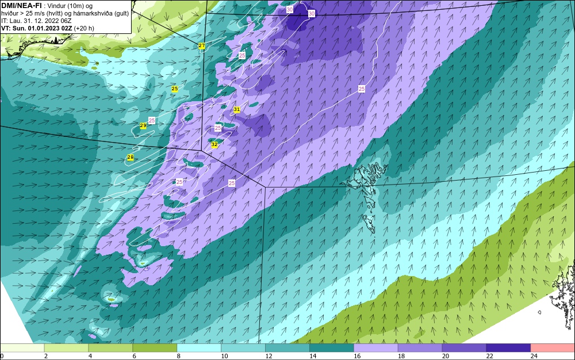The width and height of the screenshot is (575, 360).
Task: Pick the 12–14 m/s teal legend swatch
Action: [287, 348]
